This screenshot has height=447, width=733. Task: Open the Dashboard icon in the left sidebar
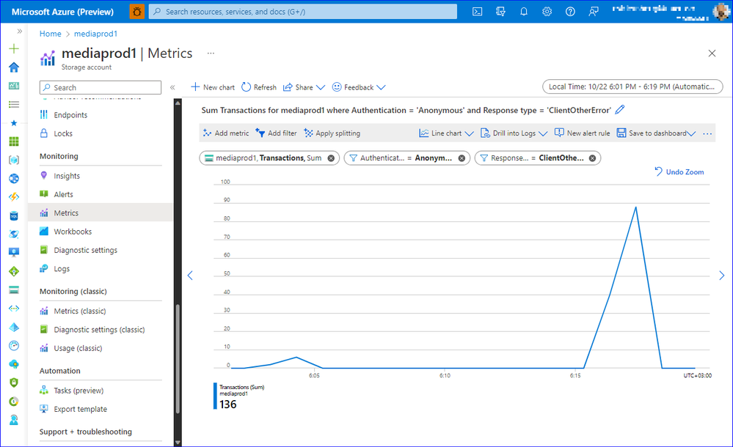(x=14, y=86)
